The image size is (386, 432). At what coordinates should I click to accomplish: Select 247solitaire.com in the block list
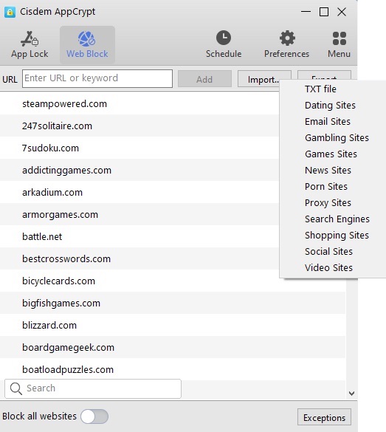pyautogui.click(x=139, y=126)
